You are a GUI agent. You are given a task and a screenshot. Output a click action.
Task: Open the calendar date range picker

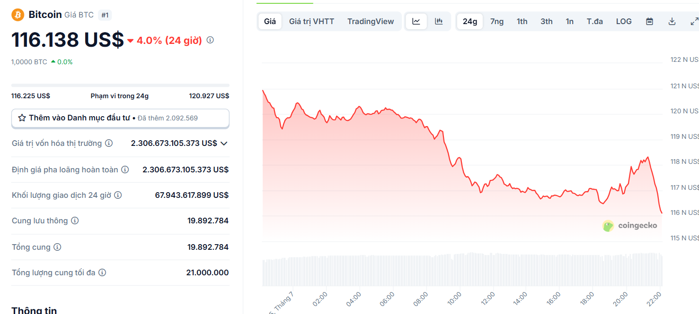coord(649,21)
